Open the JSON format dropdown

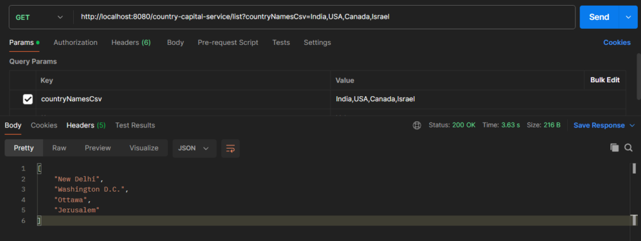pyautogui.click(x=194, y=148)
